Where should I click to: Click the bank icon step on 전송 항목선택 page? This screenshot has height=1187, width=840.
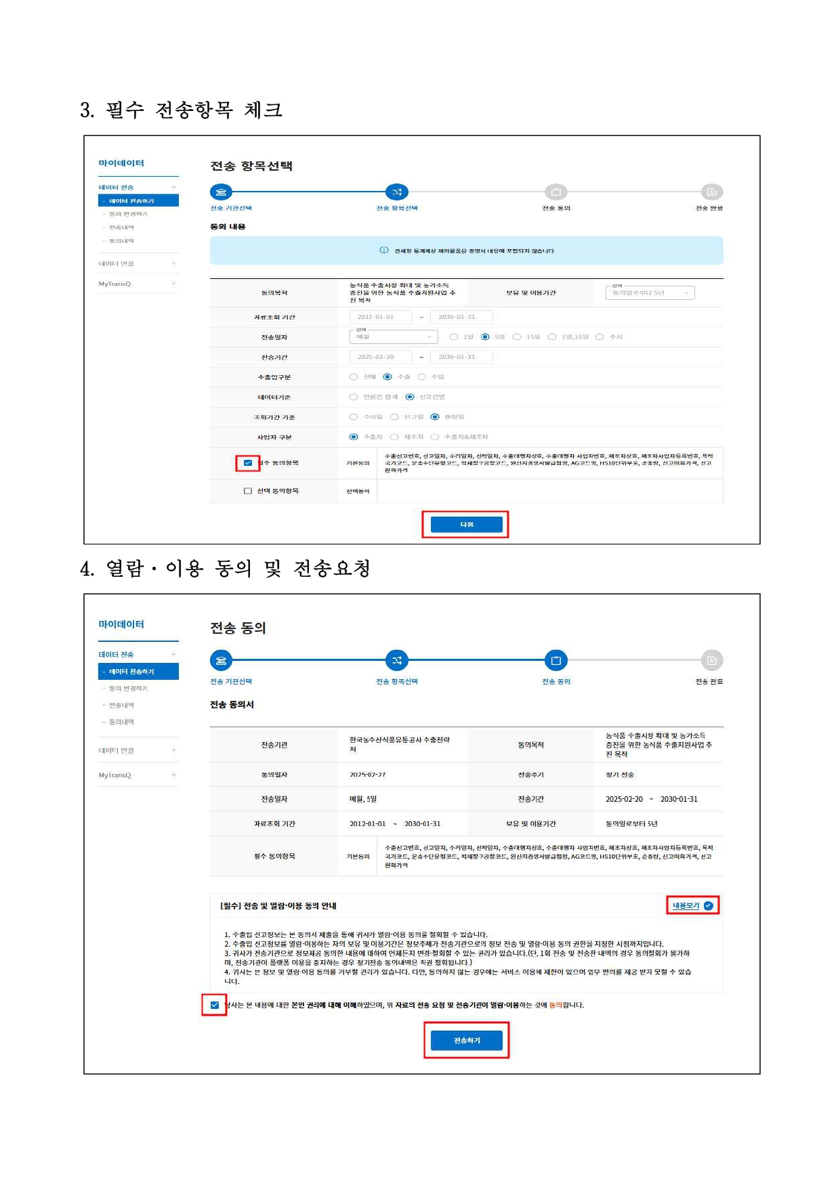(x=221, y=192)
